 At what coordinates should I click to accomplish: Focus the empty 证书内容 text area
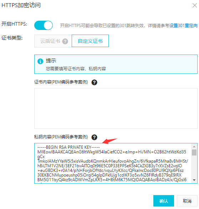point(116,108)
